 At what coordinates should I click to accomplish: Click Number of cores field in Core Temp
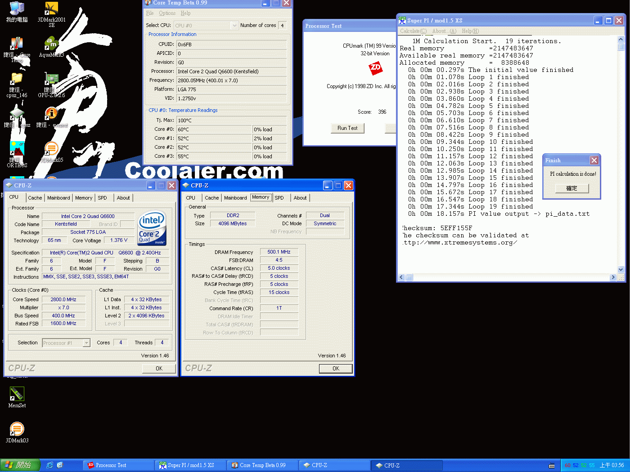(283, 26)
